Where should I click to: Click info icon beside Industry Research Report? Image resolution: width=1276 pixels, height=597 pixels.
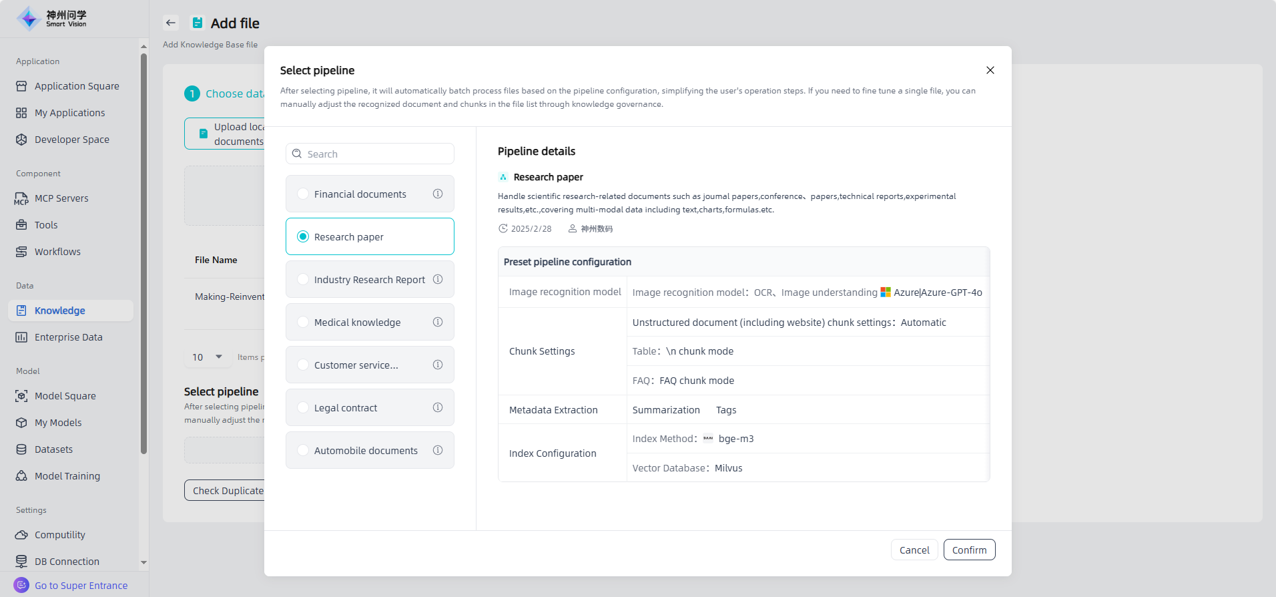[438, 279]
